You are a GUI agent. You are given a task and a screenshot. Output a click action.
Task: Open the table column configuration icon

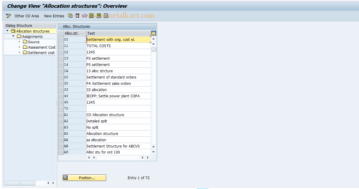(x=153, y=33)
